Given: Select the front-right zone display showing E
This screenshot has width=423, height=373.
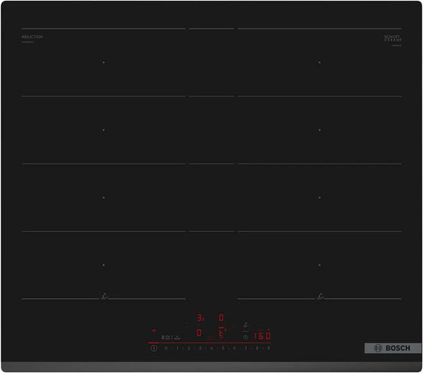Looking at the screenshot, I should (x=222, y=333).
